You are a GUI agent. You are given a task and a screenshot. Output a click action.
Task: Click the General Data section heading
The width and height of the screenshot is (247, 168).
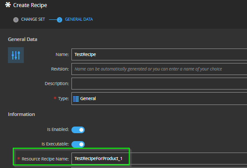point(22,39)
